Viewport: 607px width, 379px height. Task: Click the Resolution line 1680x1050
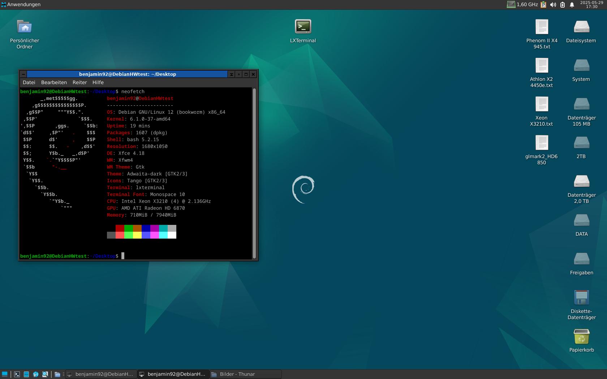click(x=137, y=147)
